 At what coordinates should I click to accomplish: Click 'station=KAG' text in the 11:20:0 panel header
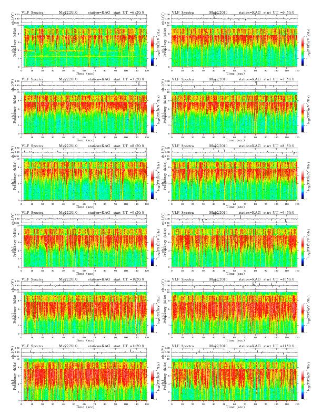tap(99, 346)
